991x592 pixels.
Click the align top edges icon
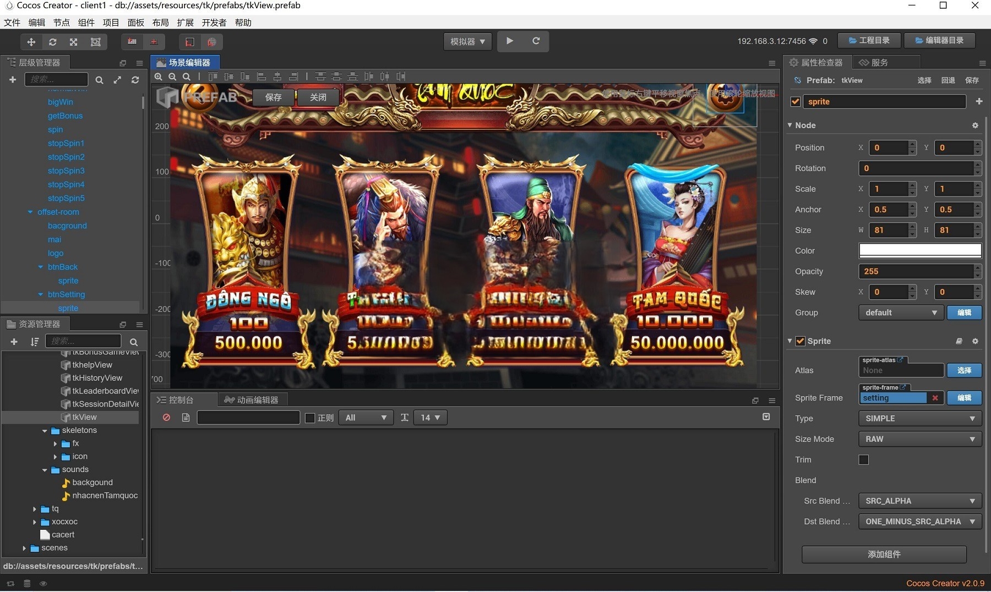pos(213,76)
